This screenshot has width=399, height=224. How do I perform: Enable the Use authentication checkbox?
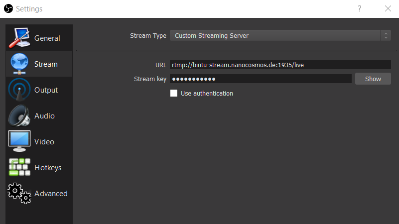point(174,93)
